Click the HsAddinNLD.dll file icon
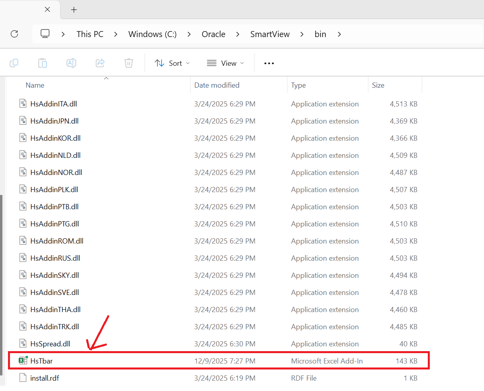The width and height of the screenshot is (484, 391). coord(23,155)
